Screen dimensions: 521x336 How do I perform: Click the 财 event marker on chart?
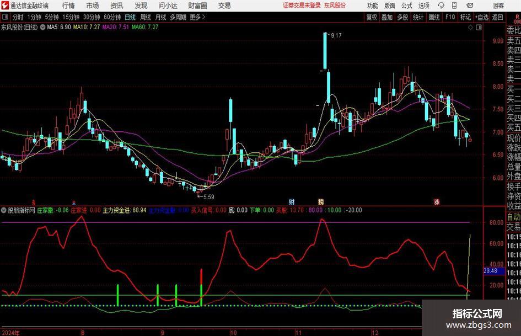[x=292, y=201]
